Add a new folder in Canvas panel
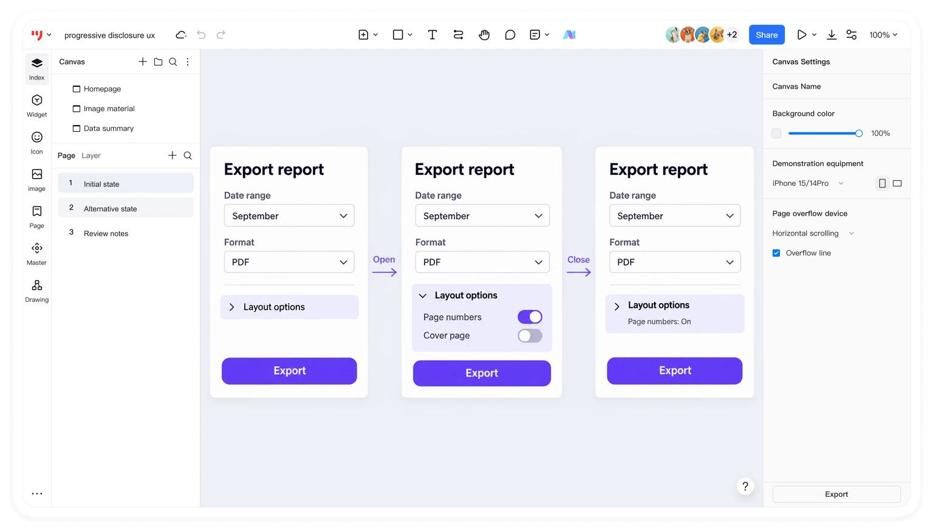The width and height of the screenshot is (933, 532). point(158,62)
